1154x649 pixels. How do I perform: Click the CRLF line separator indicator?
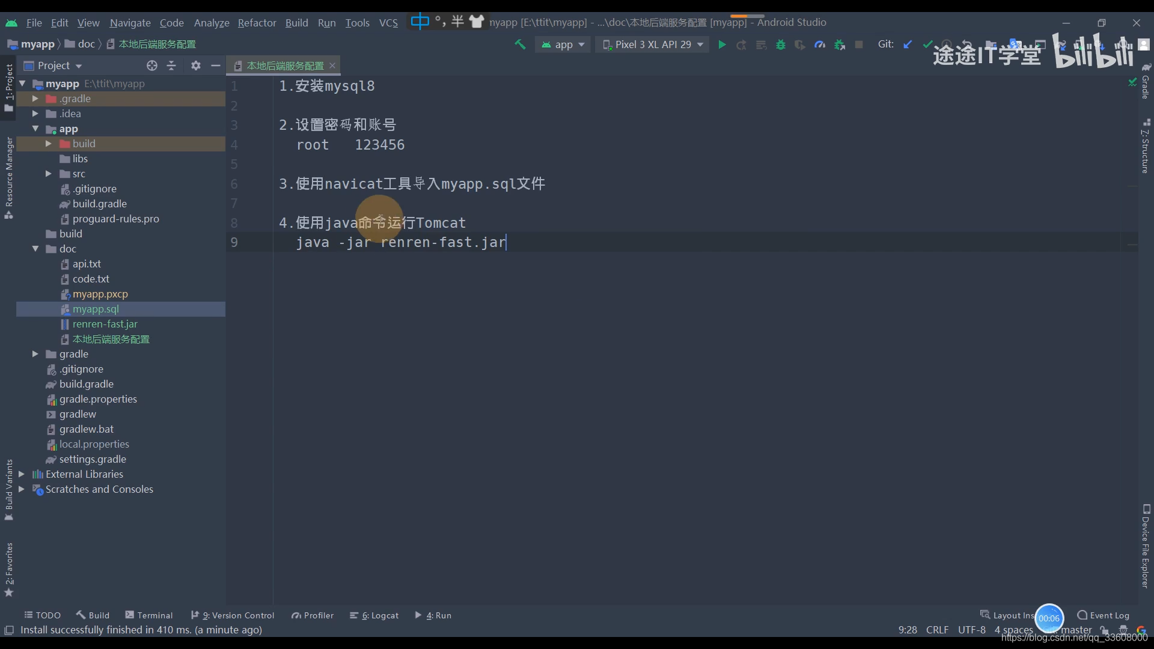937,630
